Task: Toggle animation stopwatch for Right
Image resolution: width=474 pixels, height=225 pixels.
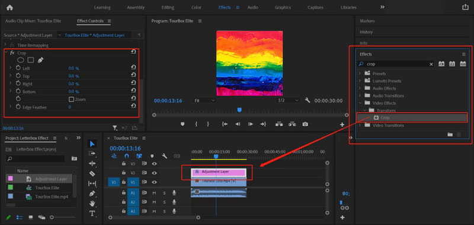Action: tap(18, 84)
